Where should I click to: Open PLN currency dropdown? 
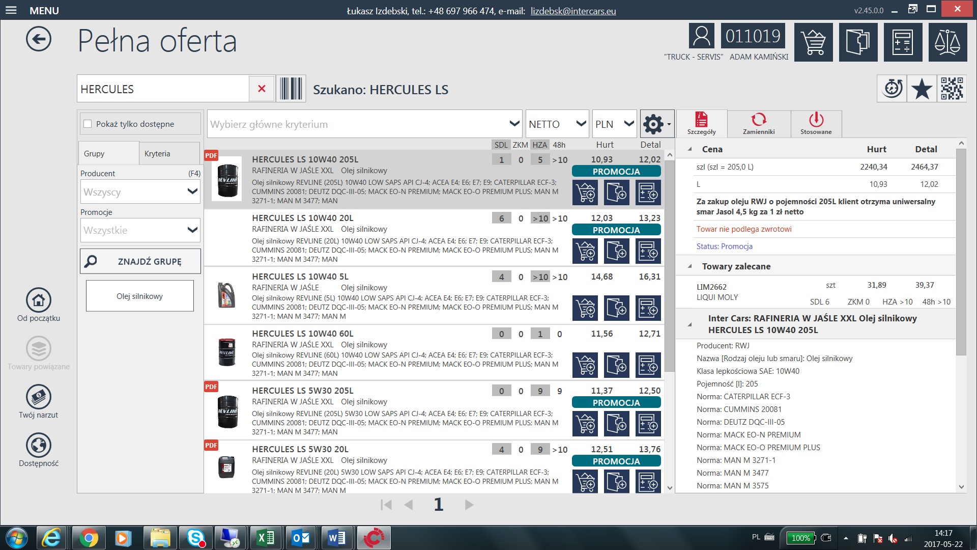(x=614, y=124)
